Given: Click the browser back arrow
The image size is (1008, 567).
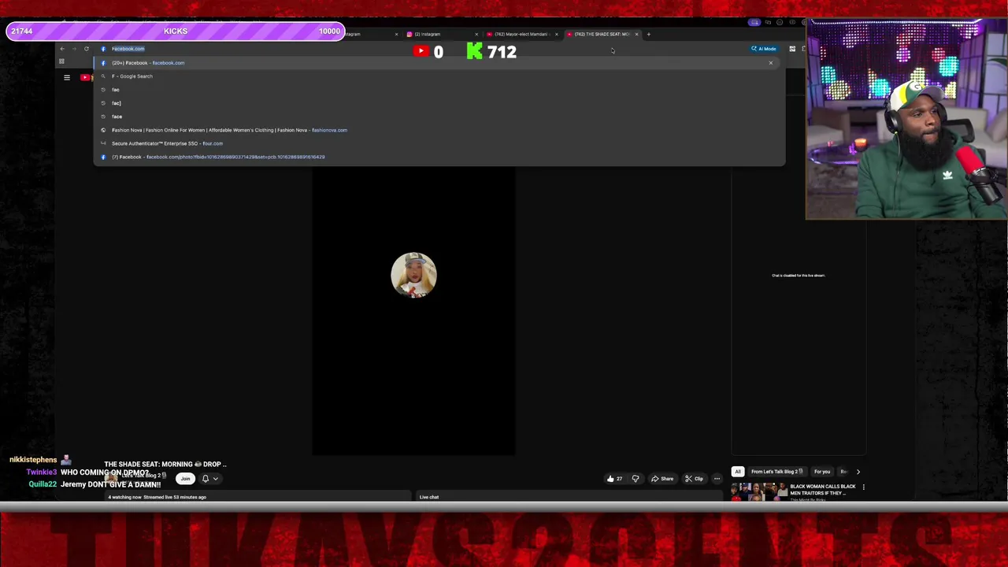Looking at the screenshot, I should tap(62, 49).
